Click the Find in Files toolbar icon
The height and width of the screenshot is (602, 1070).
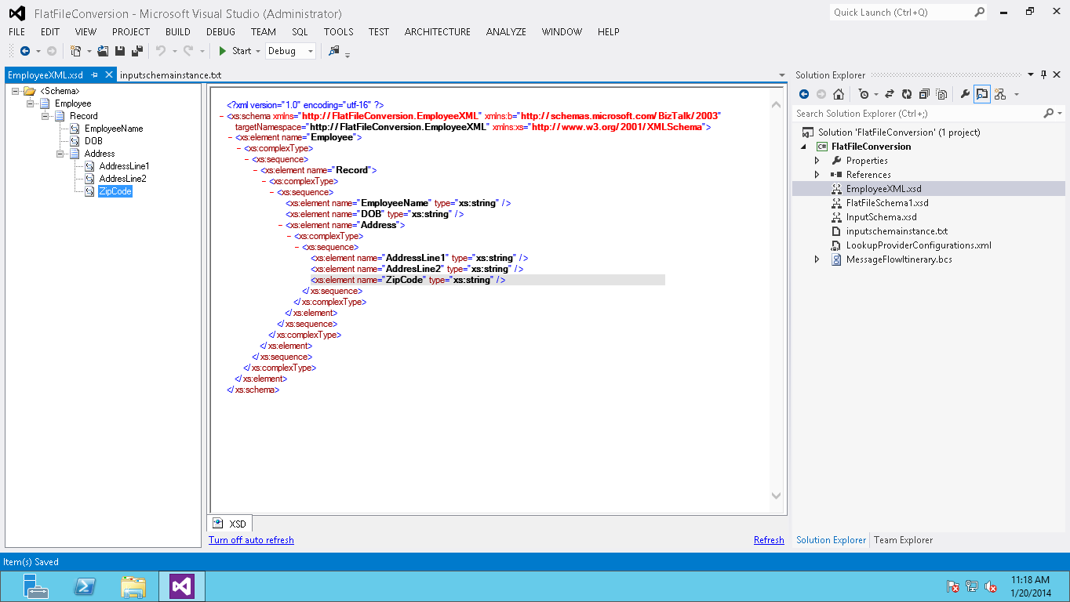coord(334,51)
